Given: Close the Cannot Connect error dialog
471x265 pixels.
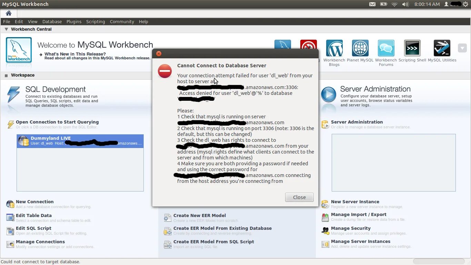Looking at the screenshot, I should 299,197.
